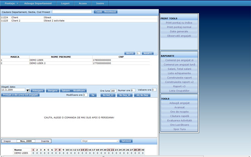
Task: Open Print pontaj cu indice
Action: point(179,23)
